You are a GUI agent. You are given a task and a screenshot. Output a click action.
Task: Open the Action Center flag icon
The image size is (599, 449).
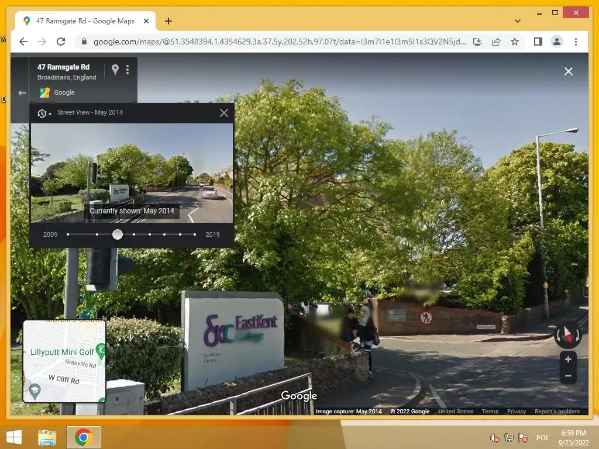point(523,438)
